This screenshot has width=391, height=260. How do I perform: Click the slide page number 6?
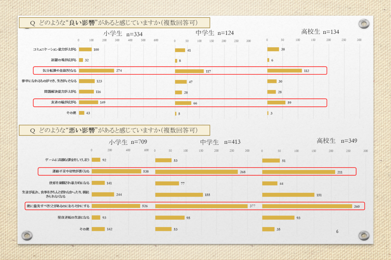[x=337, y=232]
